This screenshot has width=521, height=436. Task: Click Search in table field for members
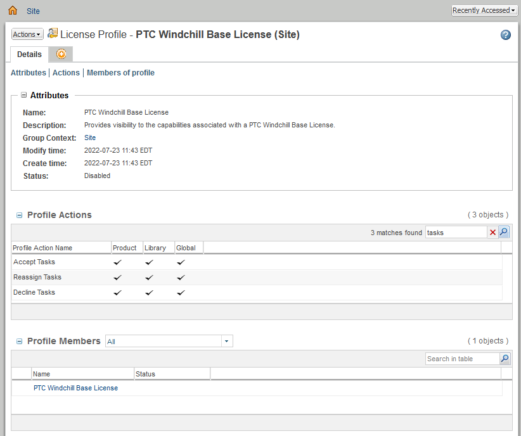[462, 359]
